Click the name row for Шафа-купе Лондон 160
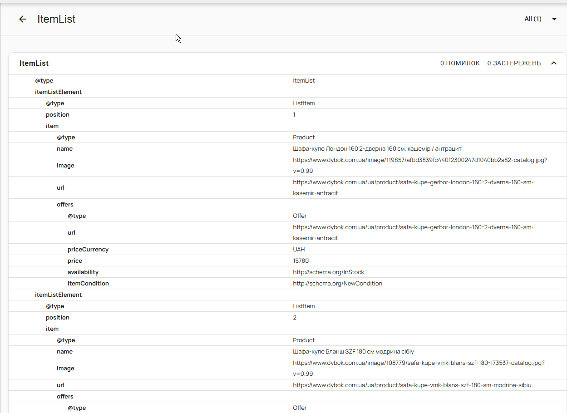567x413 pixels. 287,149
